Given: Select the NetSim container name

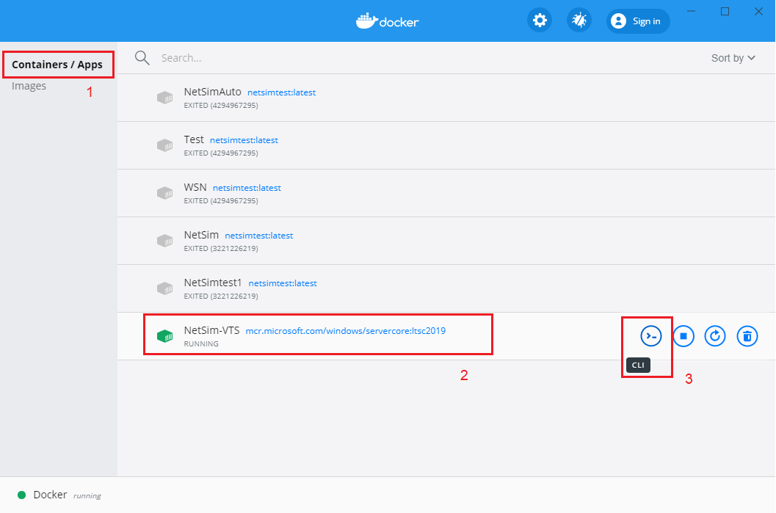Looking at the screenshot, I should tap(201, 235).
